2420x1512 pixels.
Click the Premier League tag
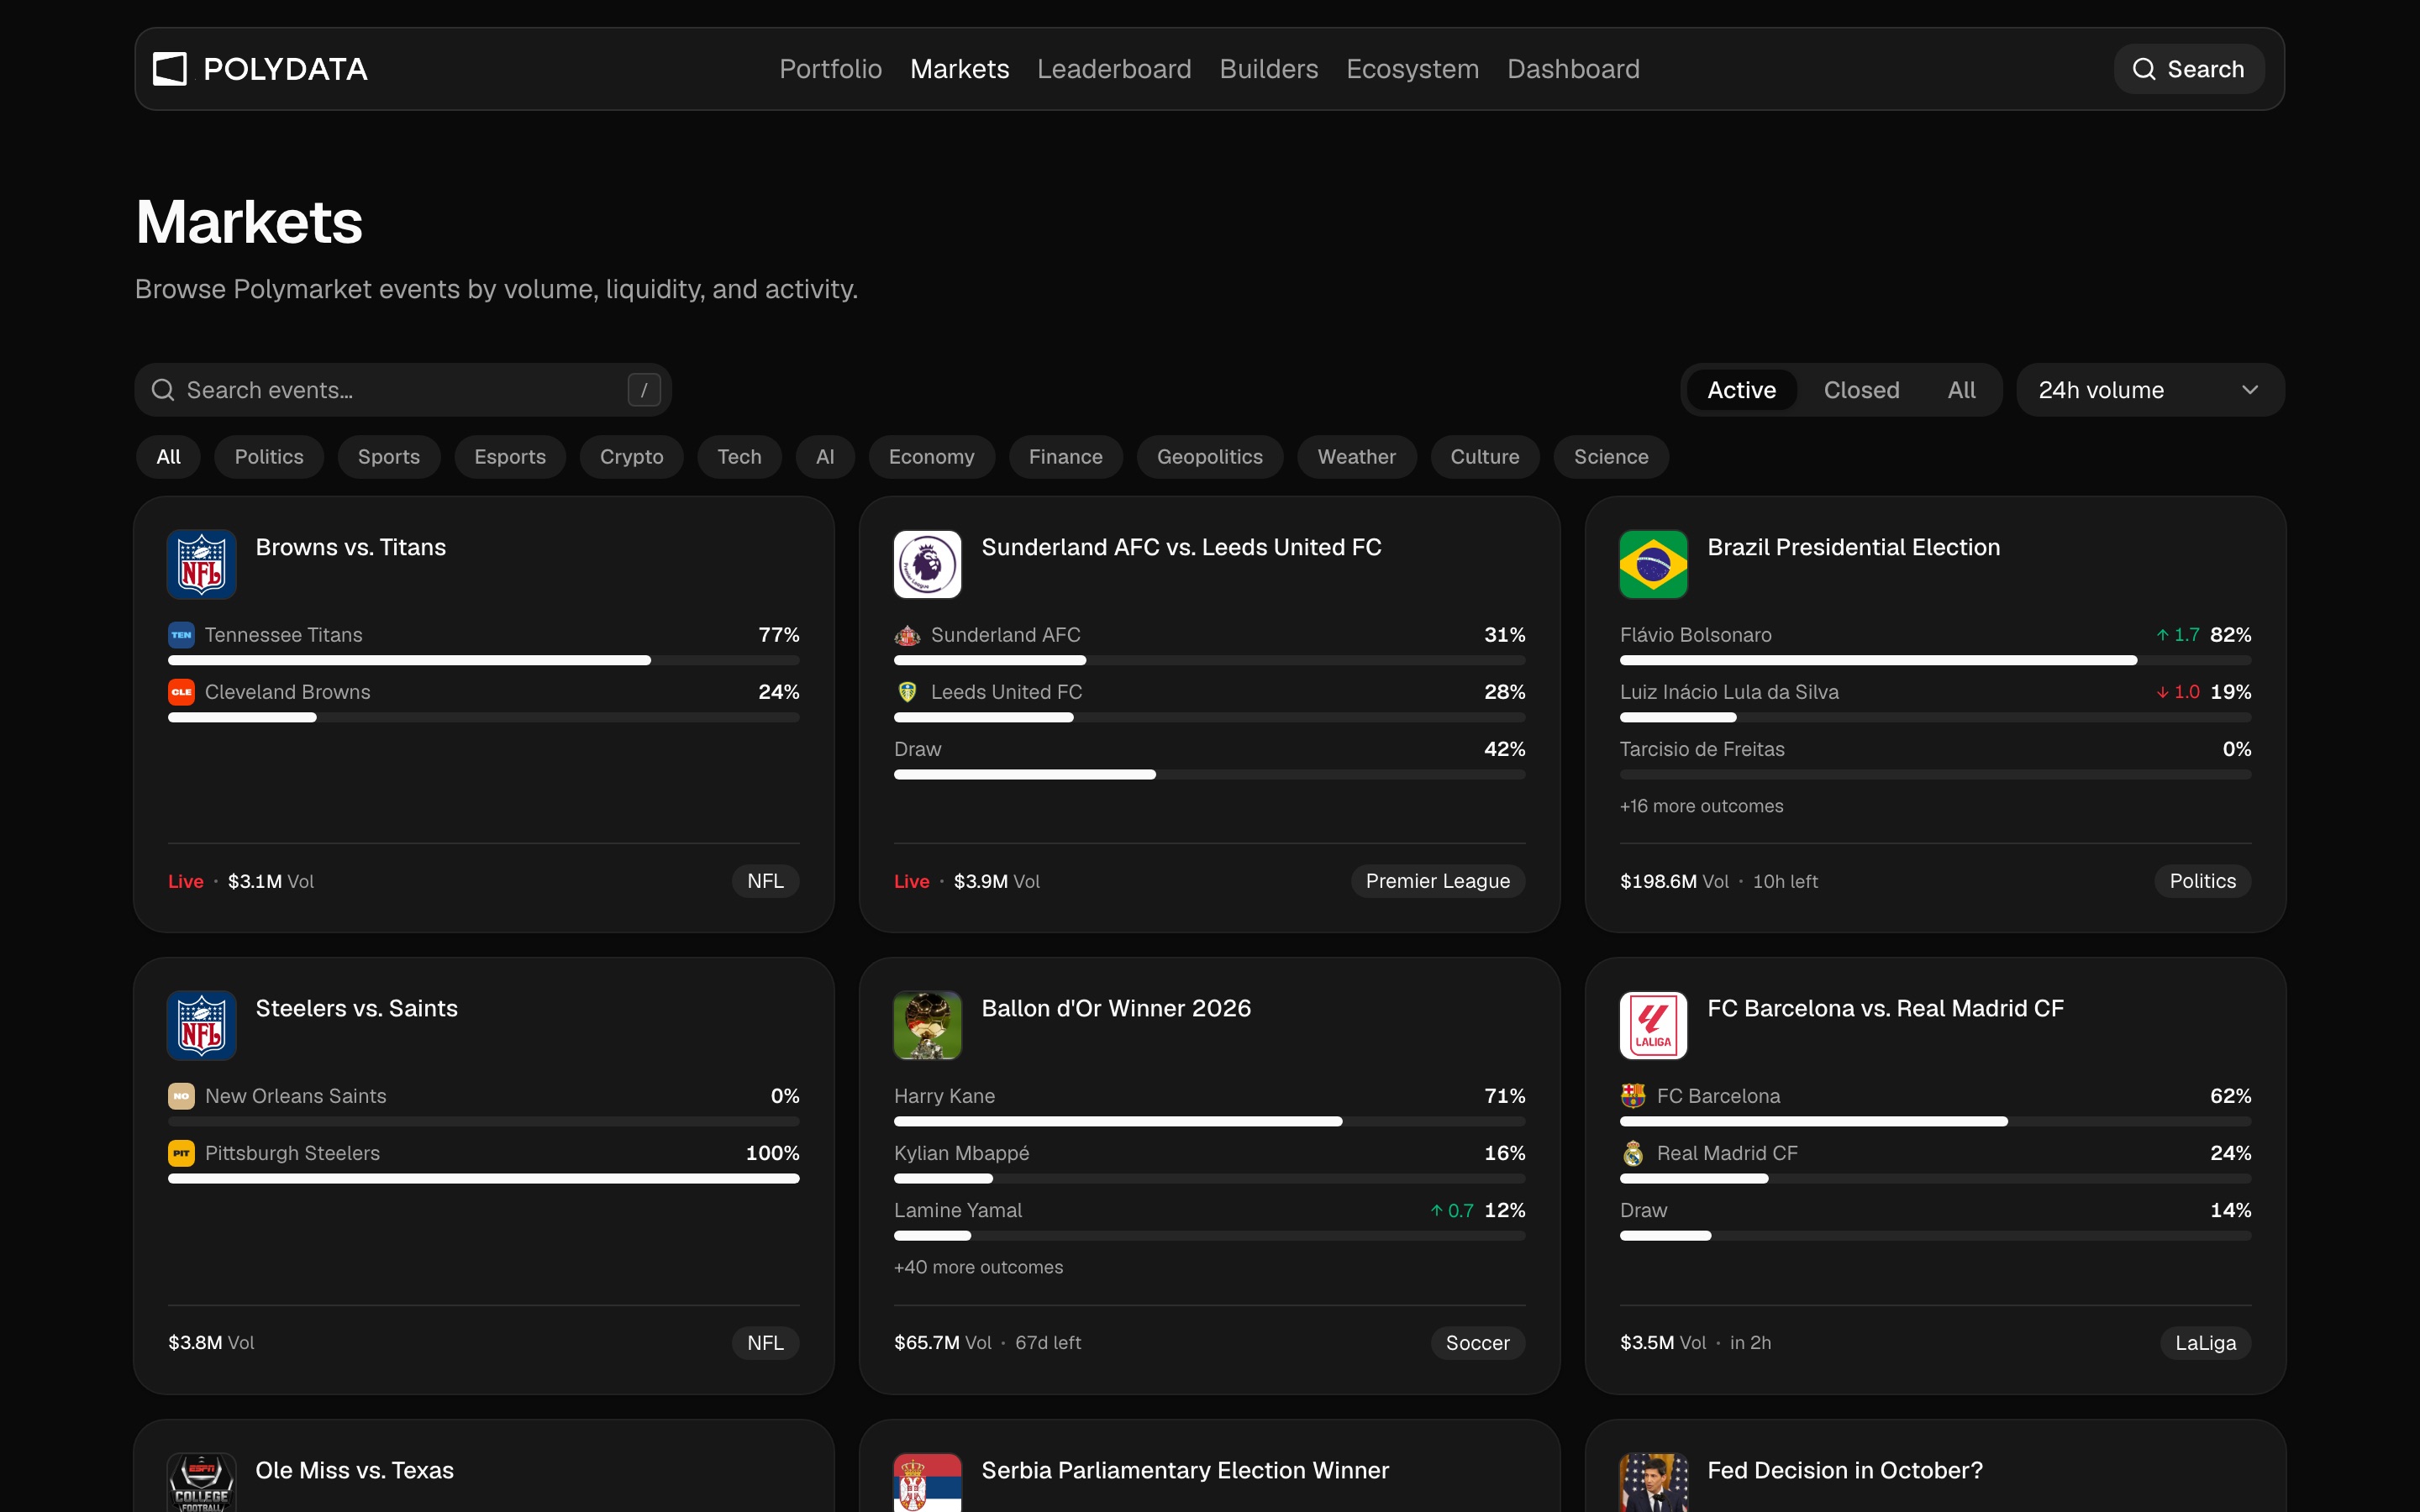(x=1437, y=881)
